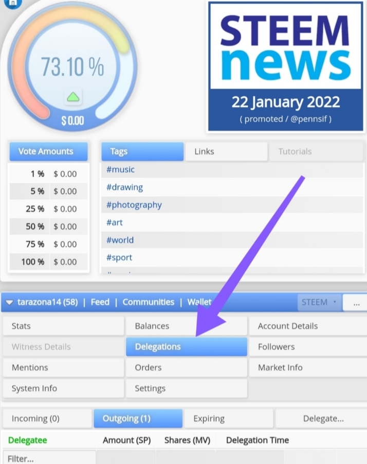Expand the account menu triangle beside tarazona14
367x464 pixels.
point(9,302)
